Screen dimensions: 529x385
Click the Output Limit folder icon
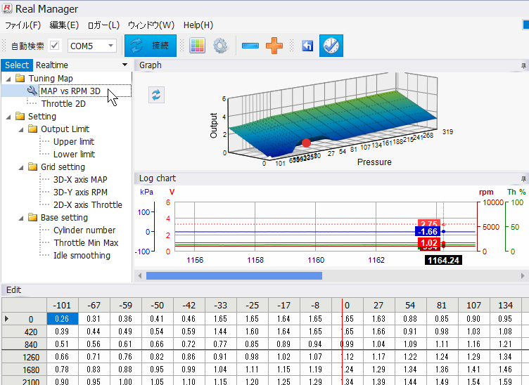33,129
